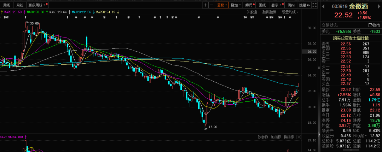Open the 更多周期 period dropdown
The height and width of the screenshot is (152, 382).
coord(37,5)
